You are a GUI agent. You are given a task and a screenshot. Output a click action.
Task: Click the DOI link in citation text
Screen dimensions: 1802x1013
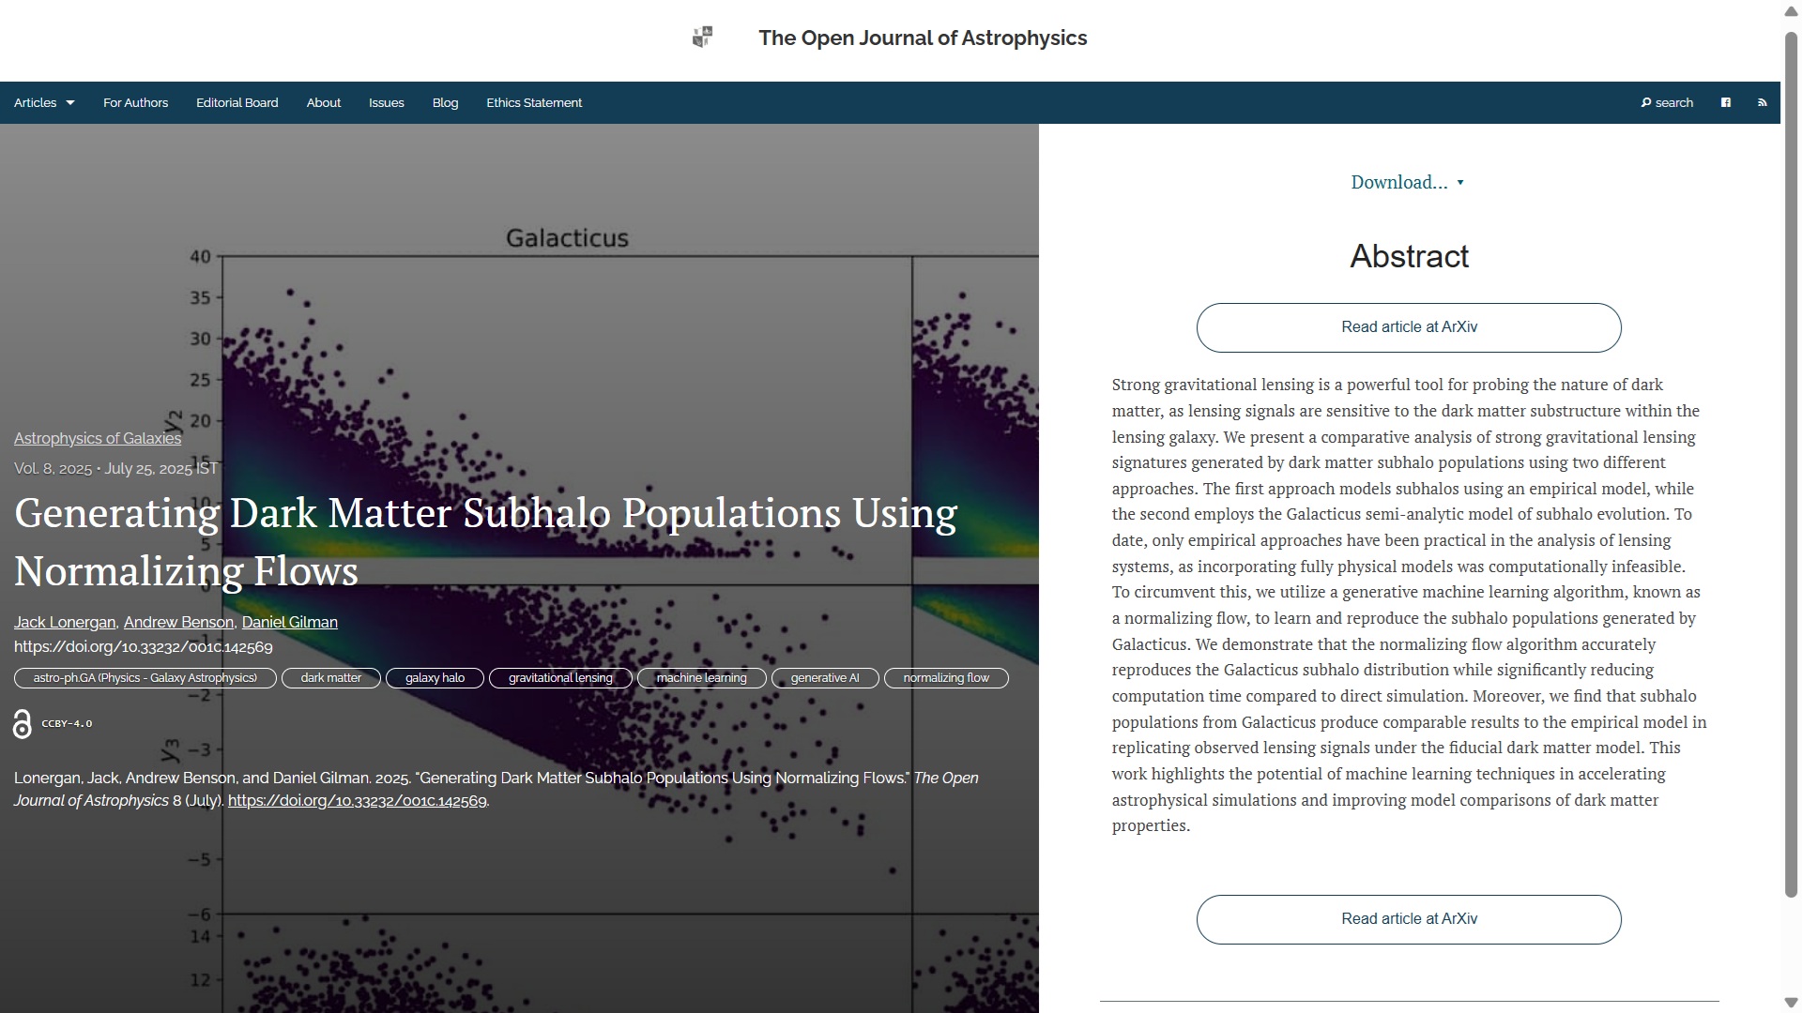357,801
